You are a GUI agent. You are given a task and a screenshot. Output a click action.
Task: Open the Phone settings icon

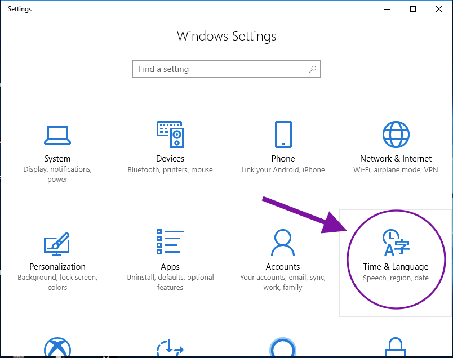coord(283,135)
